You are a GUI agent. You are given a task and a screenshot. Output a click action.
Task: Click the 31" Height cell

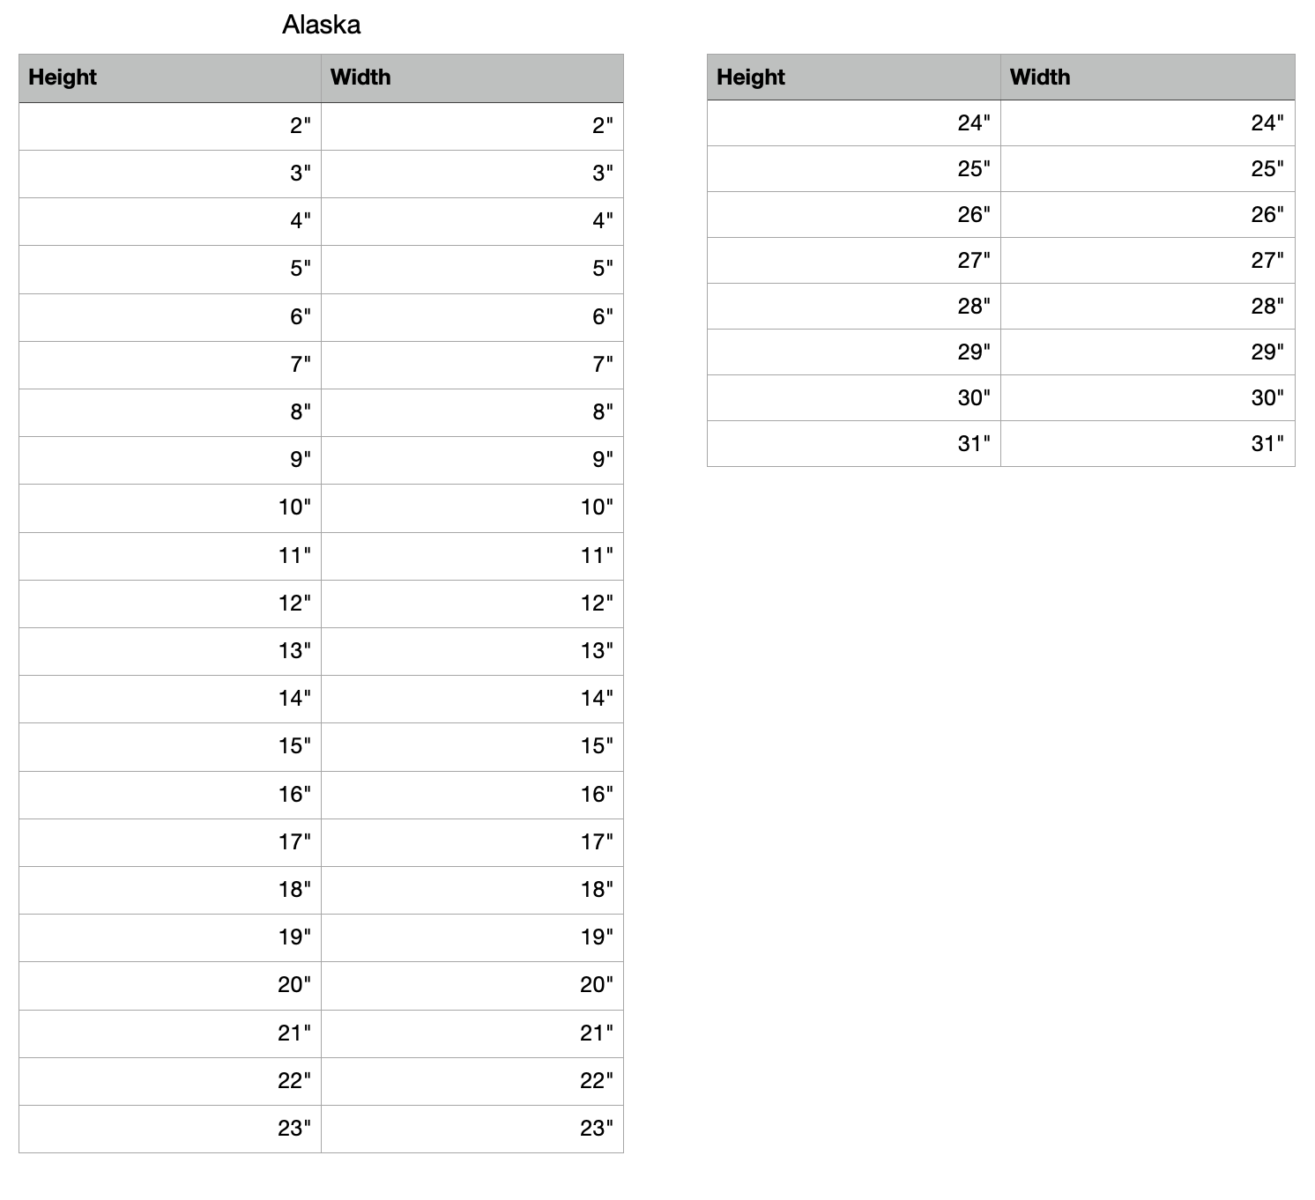pos(853,444)
